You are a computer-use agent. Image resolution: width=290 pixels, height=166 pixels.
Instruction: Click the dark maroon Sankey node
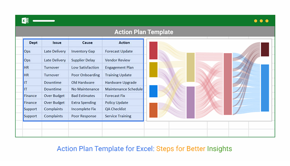click(x=265, y=49)
